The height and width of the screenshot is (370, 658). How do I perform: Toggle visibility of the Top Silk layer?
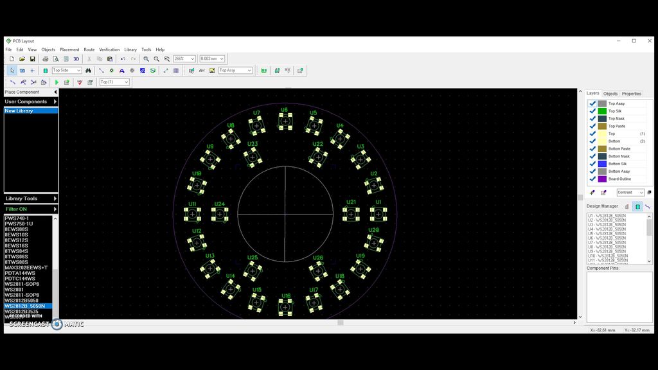click(592, 110)
